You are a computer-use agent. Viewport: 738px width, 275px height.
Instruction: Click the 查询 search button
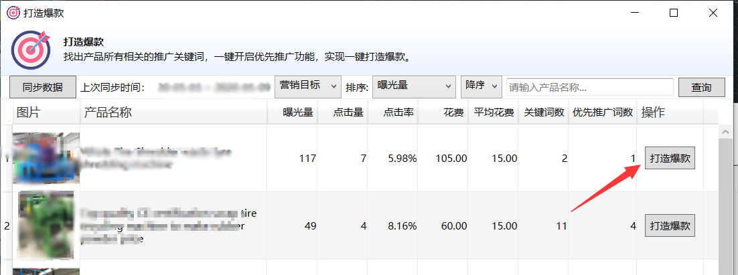click(x=701, y=87)
